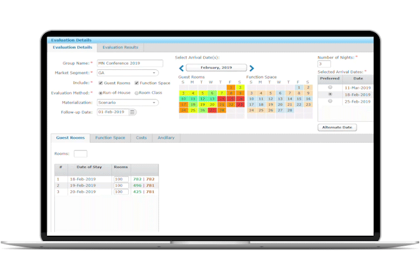Image resolution: width=420 pixels, height=280 pixels.
Task: Select the Room Class evaluation method
Action: click(137, 93)
